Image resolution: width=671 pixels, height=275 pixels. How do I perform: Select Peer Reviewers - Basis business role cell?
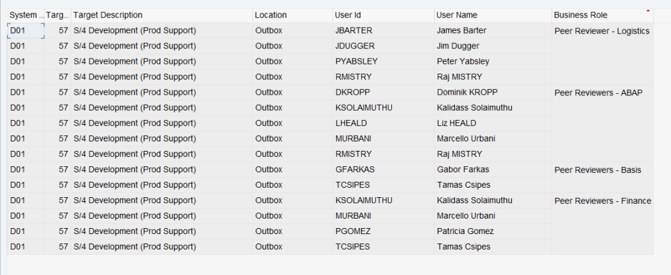pos(597,170)
